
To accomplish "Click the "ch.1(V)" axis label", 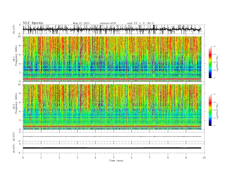I will [14, 29].
